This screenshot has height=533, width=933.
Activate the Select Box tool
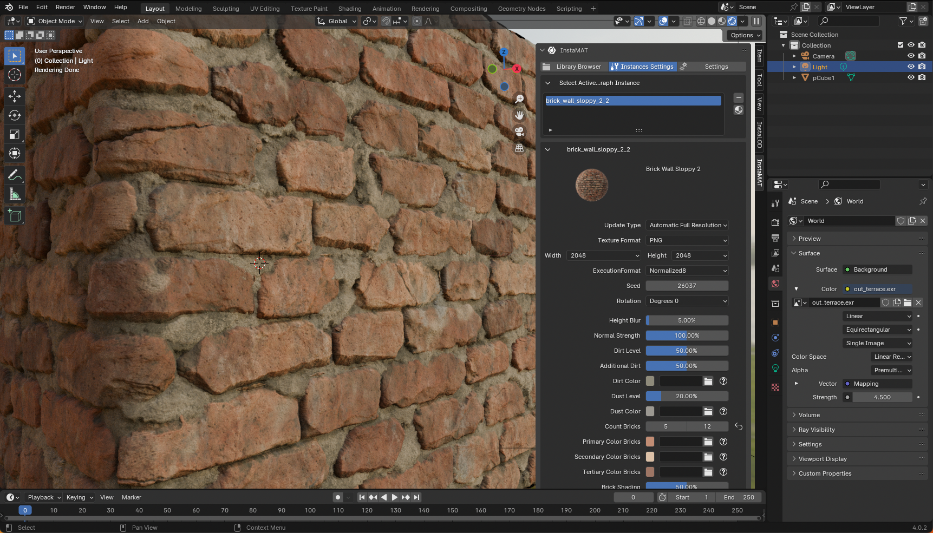coord(15,56)
